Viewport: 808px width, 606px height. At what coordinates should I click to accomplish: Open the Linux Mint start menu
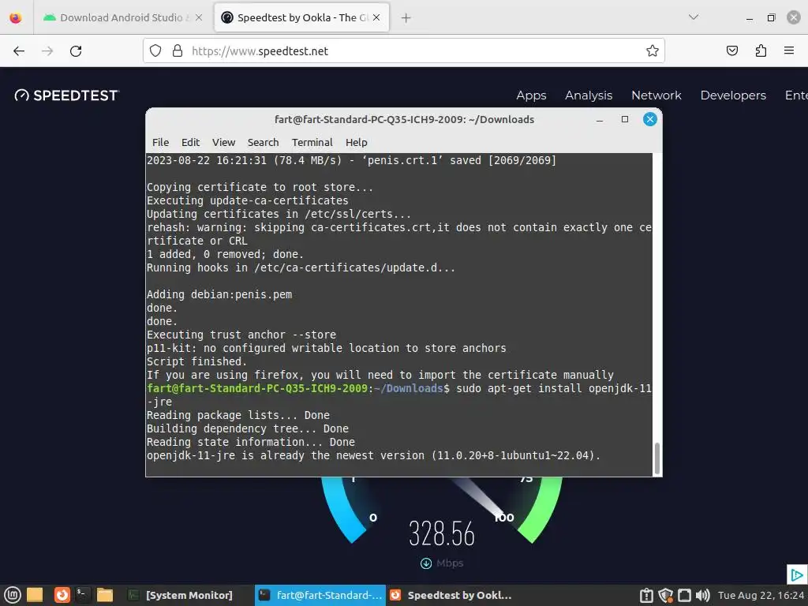(x=13, y=595)
